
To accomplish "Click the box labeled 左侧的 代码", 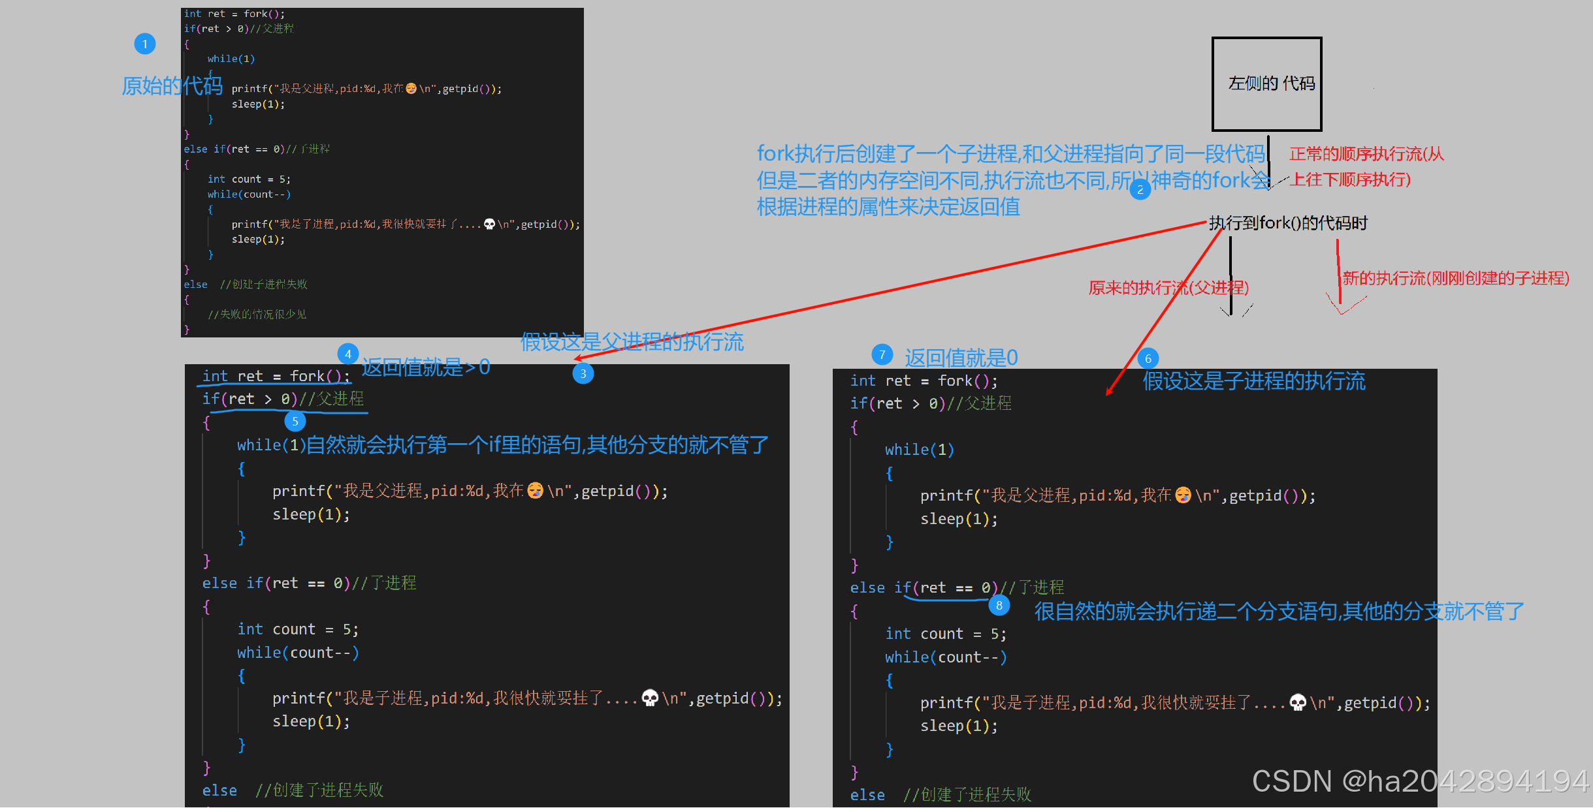I will pos(1267,84).
